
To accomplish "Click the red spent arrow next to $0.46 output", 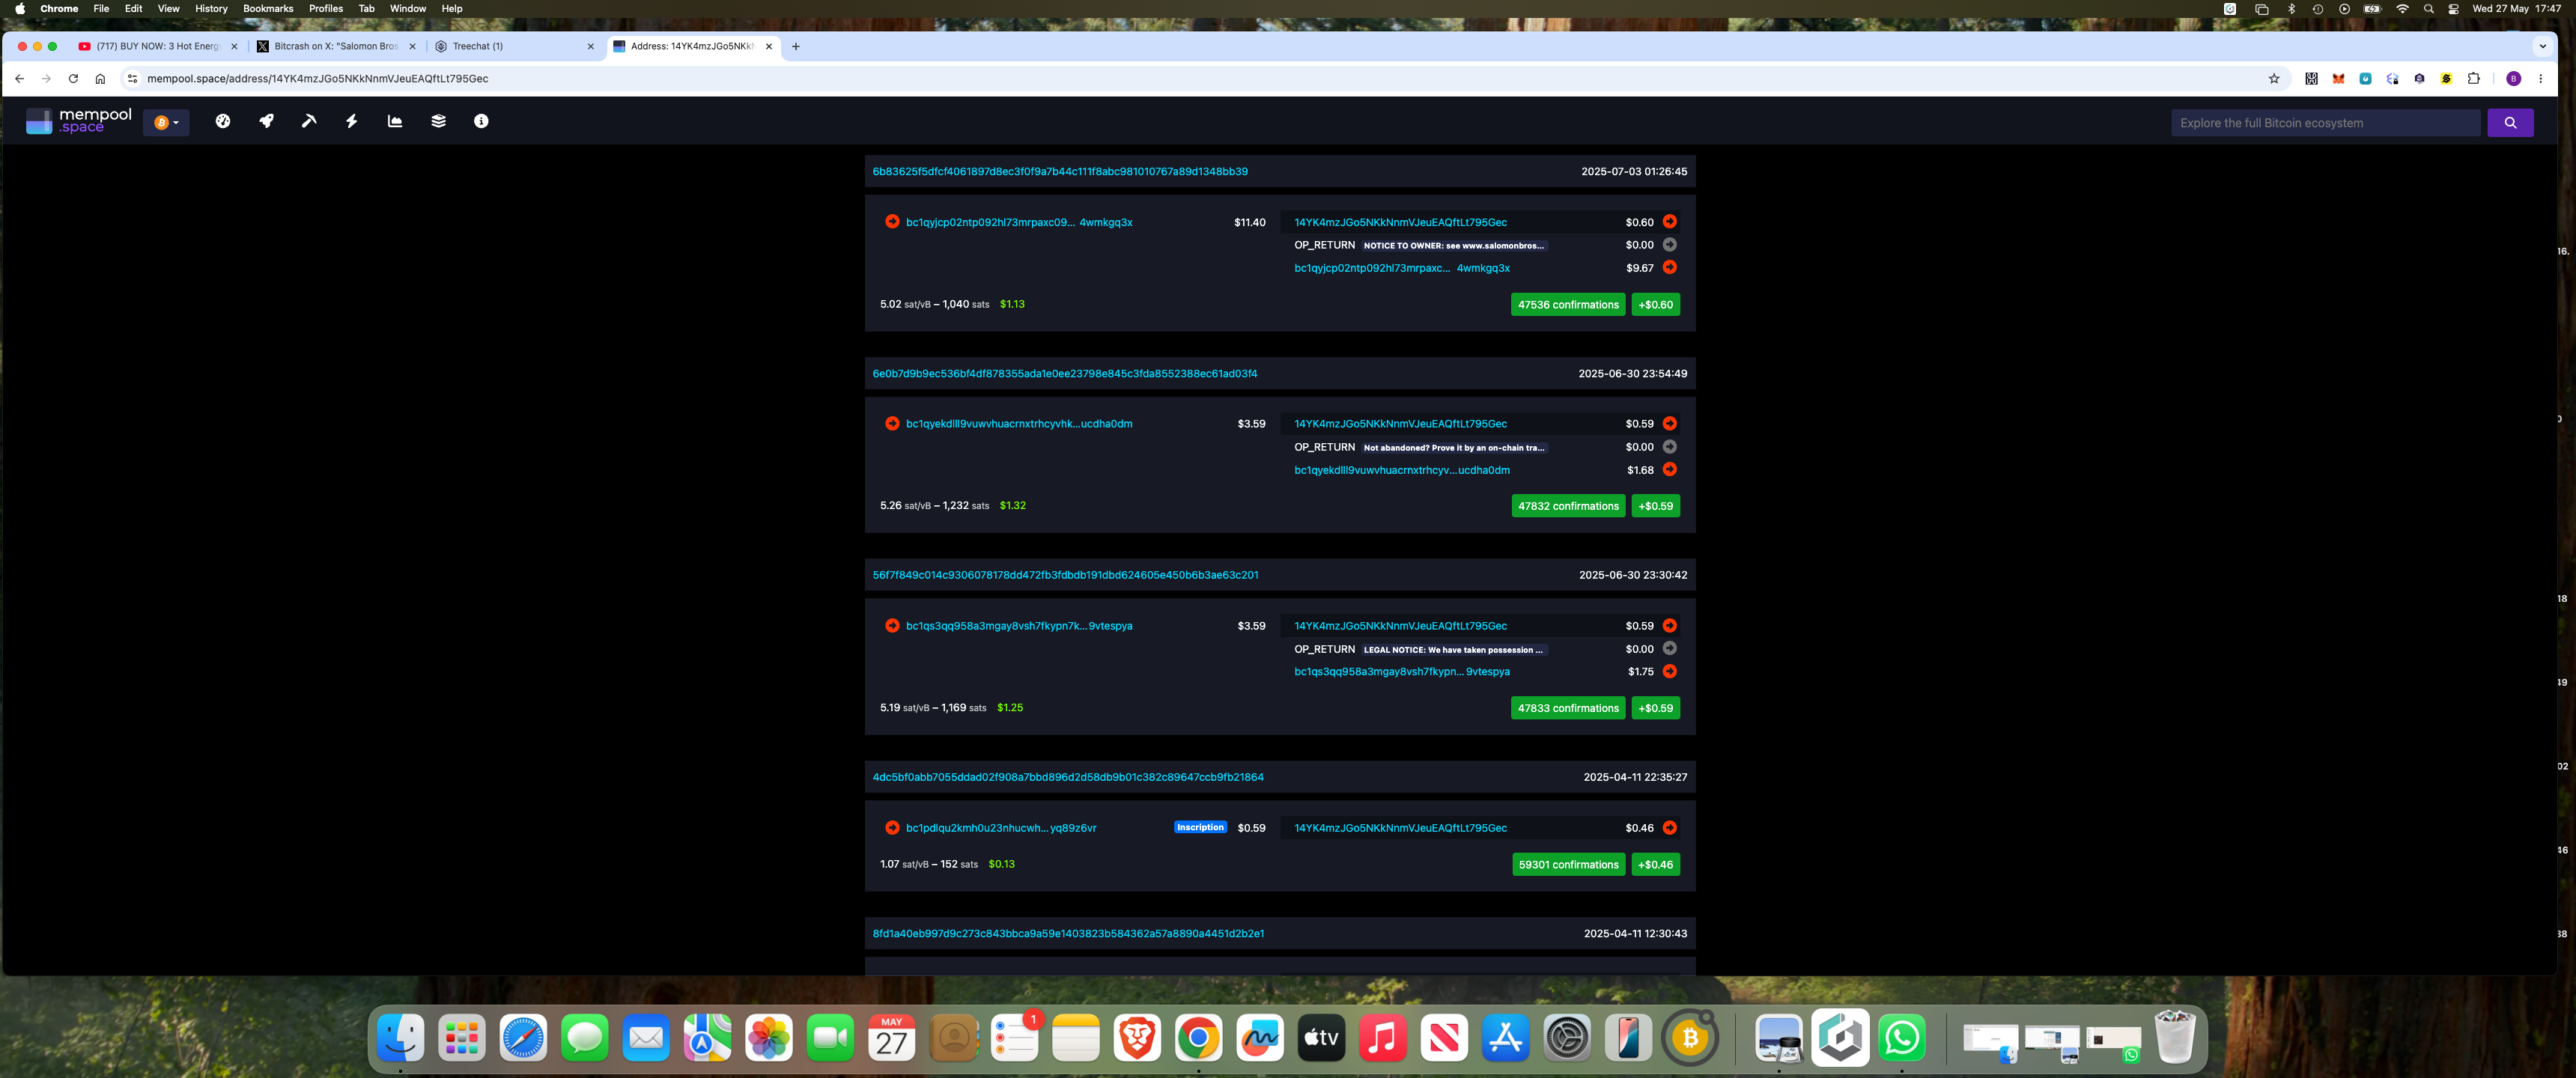I will tap(1670, 827).
